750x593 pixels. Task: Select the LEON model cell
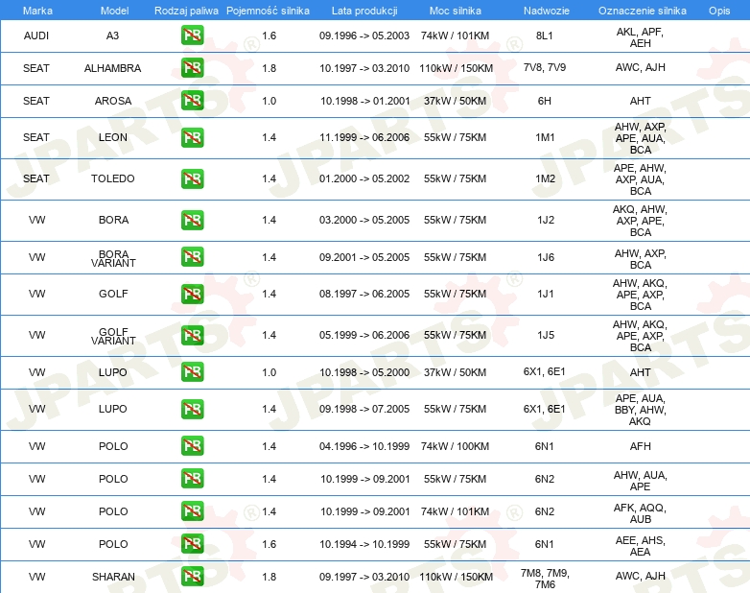click(113, 137)
